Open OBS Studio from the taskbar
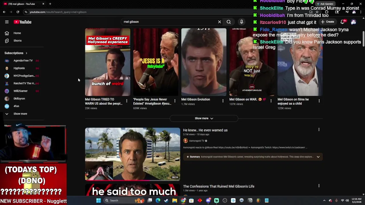This screenshot has height=205, width=365. pyautogui.click(x=225, y=200)
